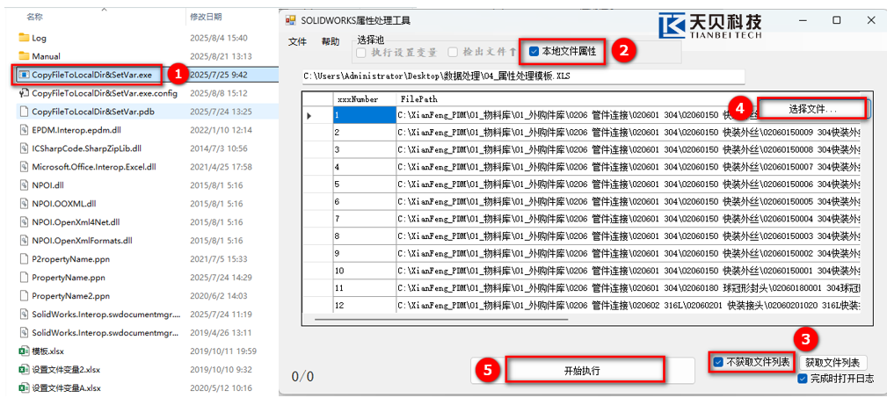
Task: Uncheck the 不获取文件列表 checkbox
Action: 719,362
